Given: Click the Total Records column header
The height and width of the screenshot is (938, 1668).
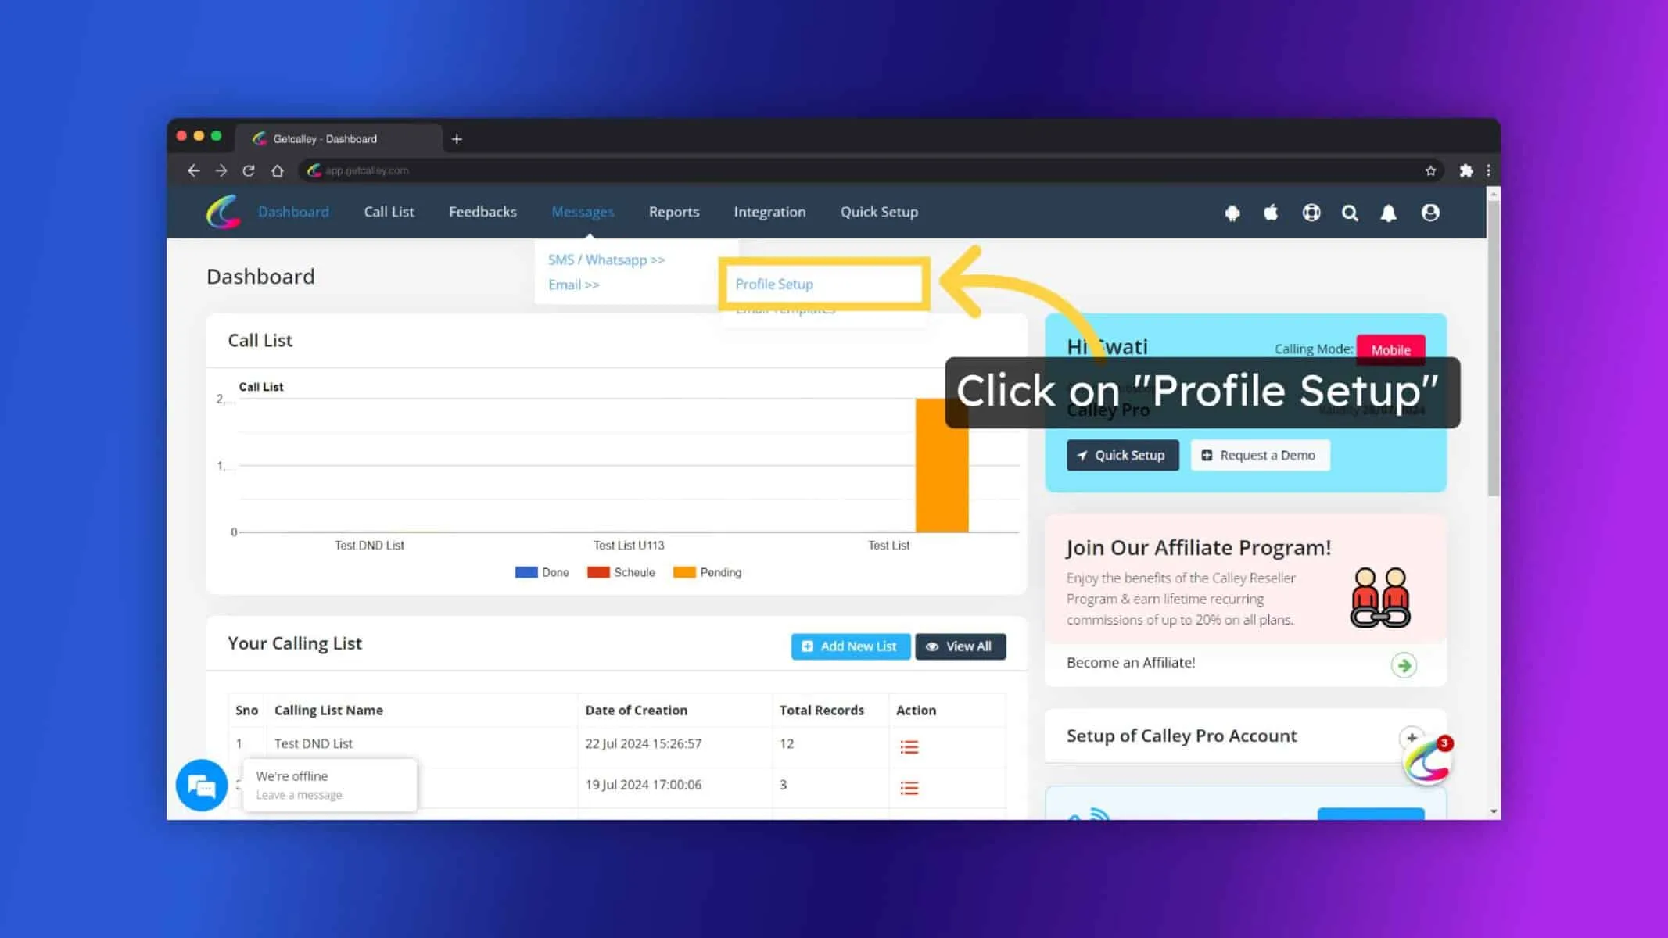Looking at the screenshot, I should click(821, 710).
